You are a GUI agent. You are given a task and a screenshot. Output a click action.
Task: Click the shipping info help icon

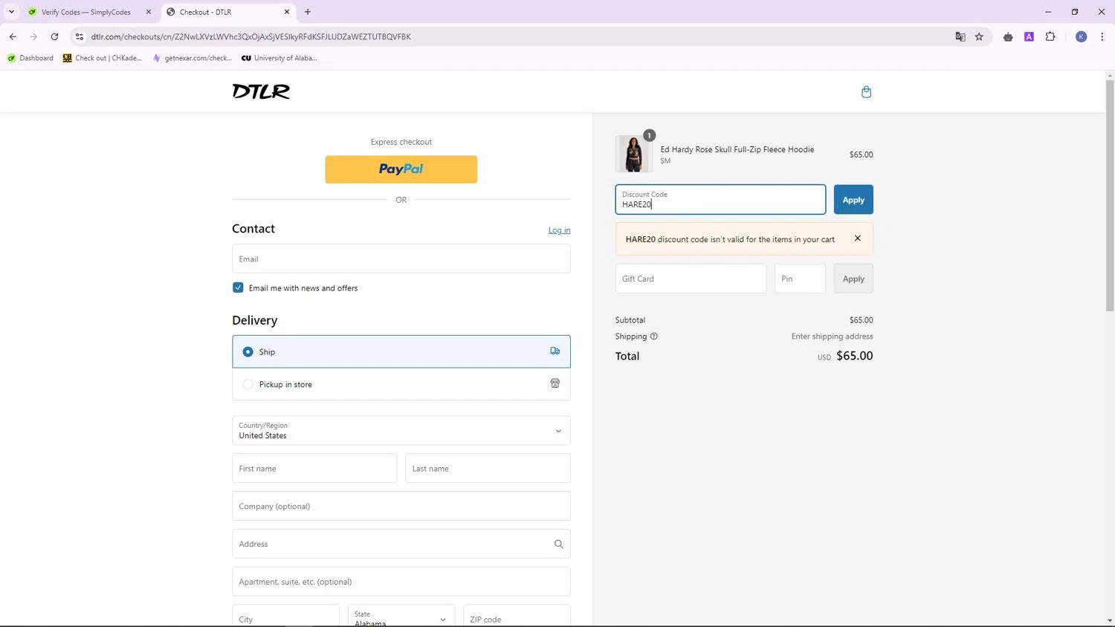pos(654,337)
